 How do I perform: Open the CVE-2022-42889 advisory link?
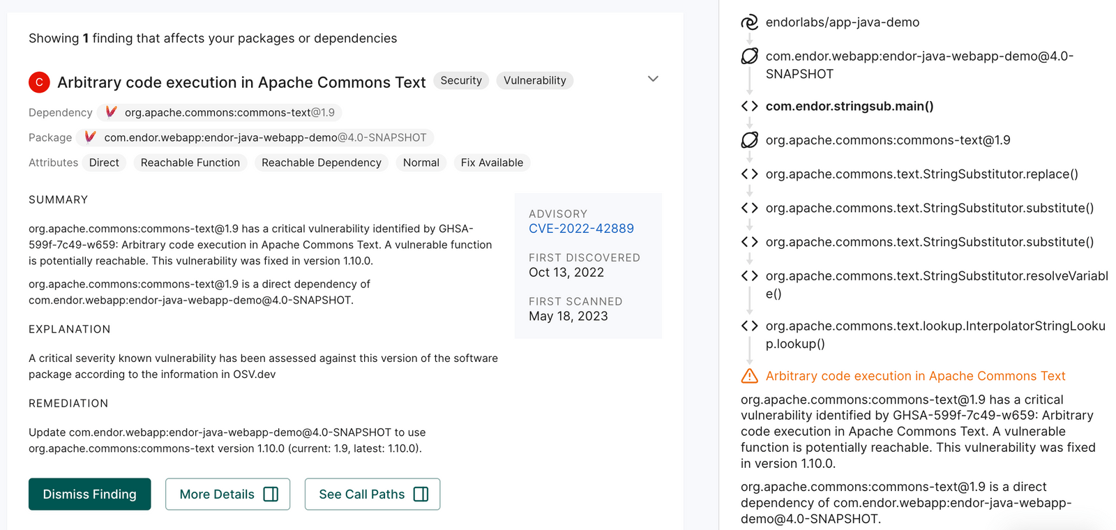pos(581,229)
